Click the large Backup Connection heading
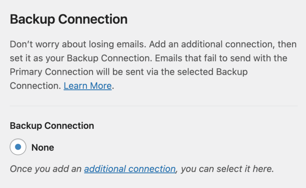Image resolution: width=306 pixels, height=188 pixels. click(x=69, y=19)
